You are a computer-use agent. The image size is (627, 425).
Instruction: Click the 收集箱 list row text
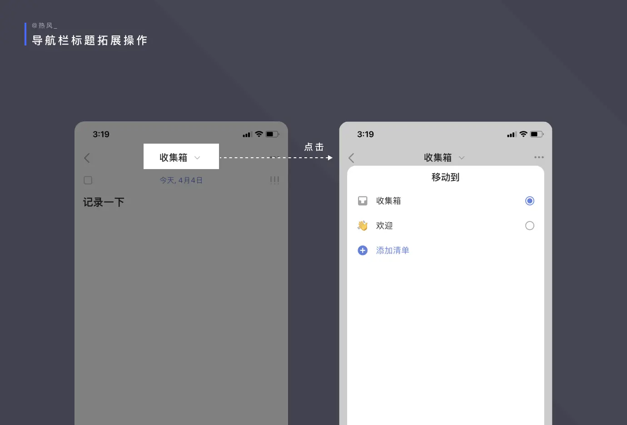(x=388, y=200)
